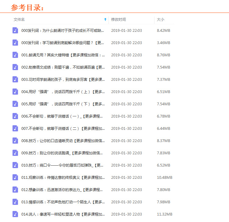Sort list by 文件名 column header
This screenshot has width=229, height=222.
(19, 19)
